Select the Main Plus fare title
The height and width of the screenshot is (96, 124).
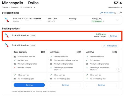pyautogui.click(x=90, y=52)
